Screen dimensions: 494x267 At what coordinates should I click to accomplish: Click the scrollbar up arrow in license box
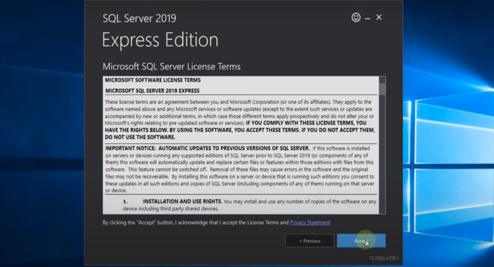[382, 79]
